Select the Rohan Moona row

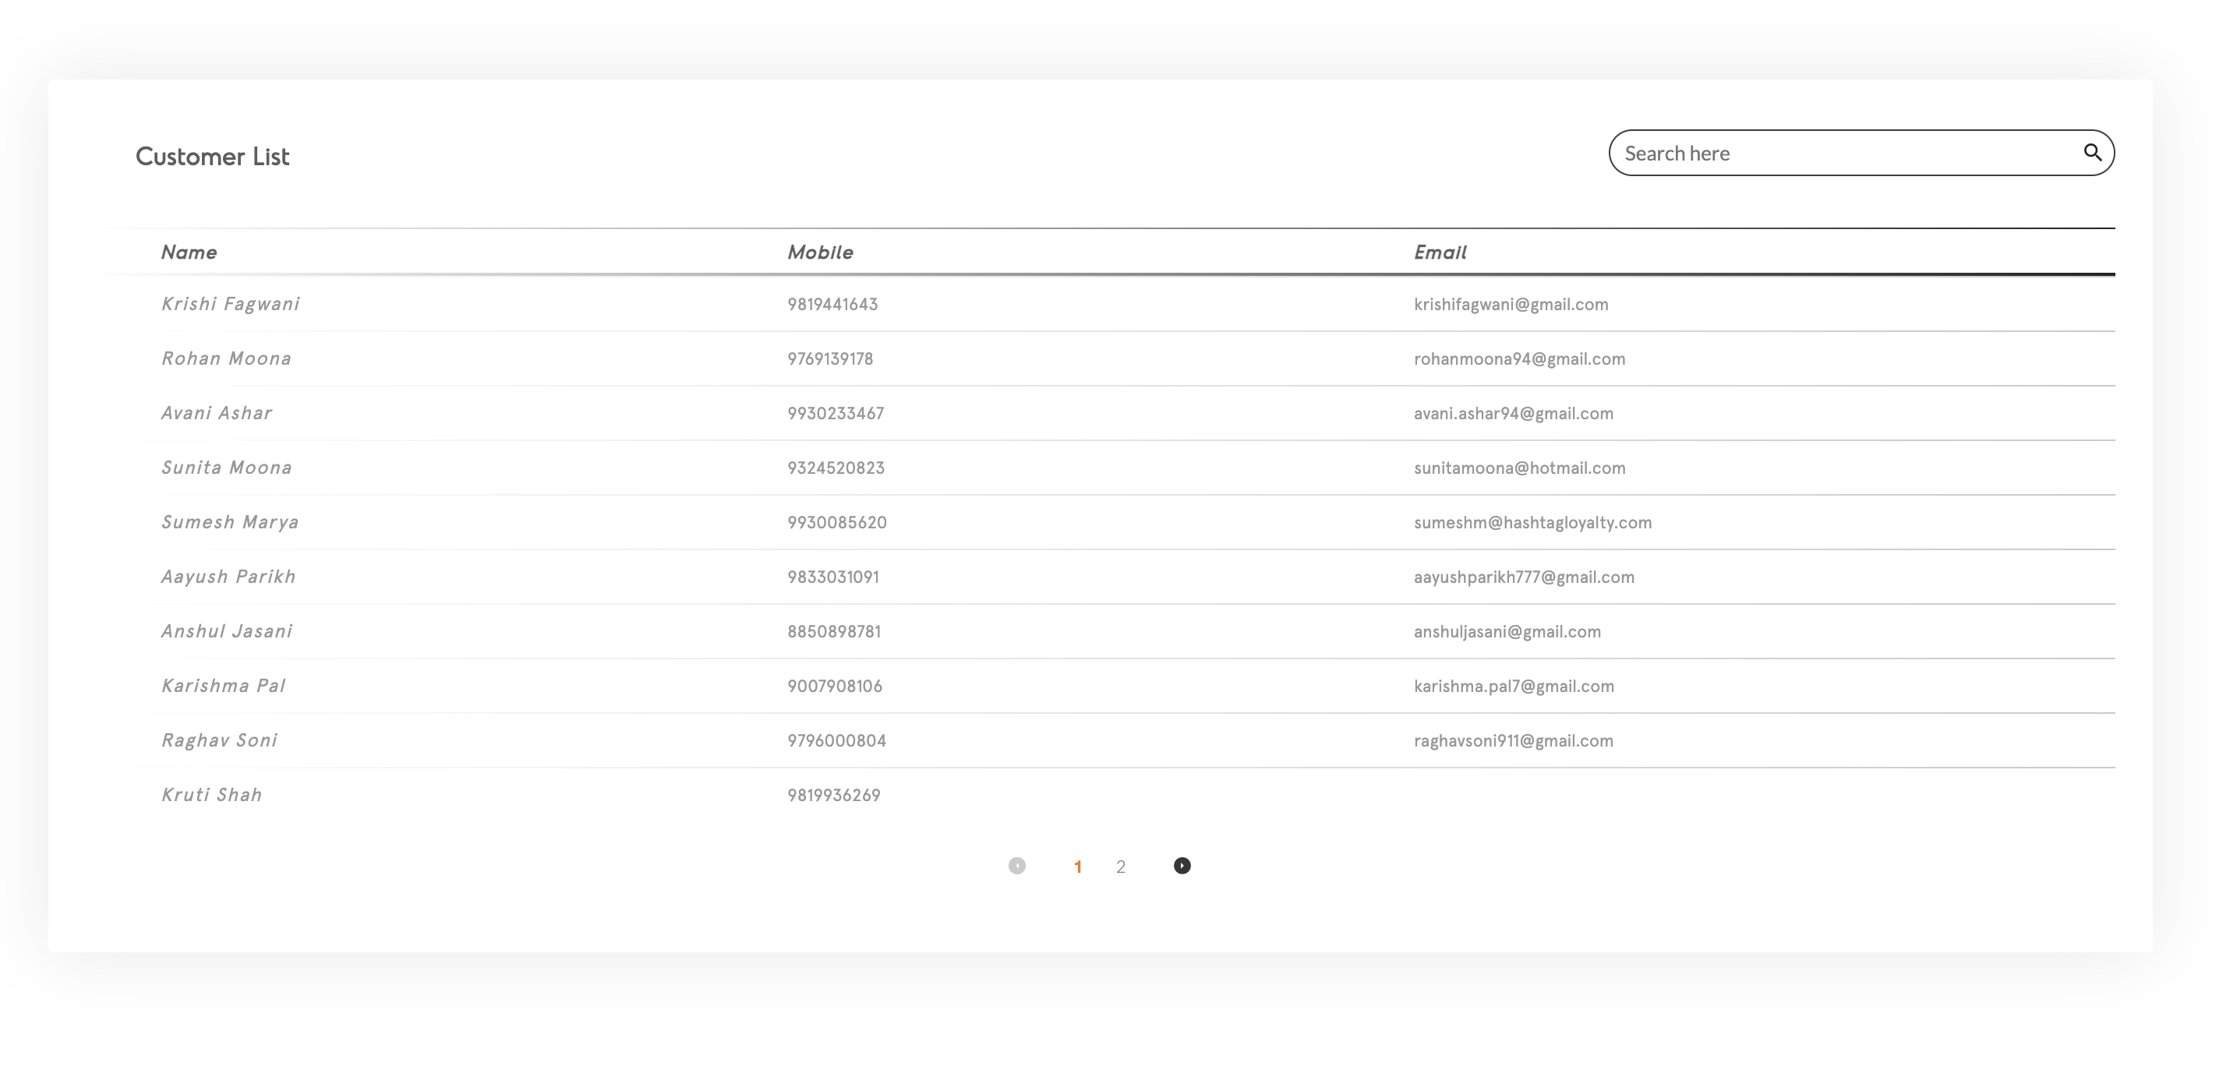226,358
